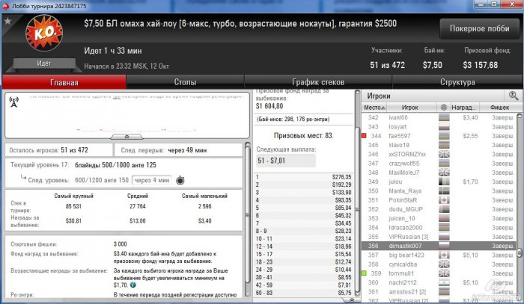This screenshot has height=304, width=524.
Task: Click the knockout prize pool $1 604,80
Action: point(269,106)
